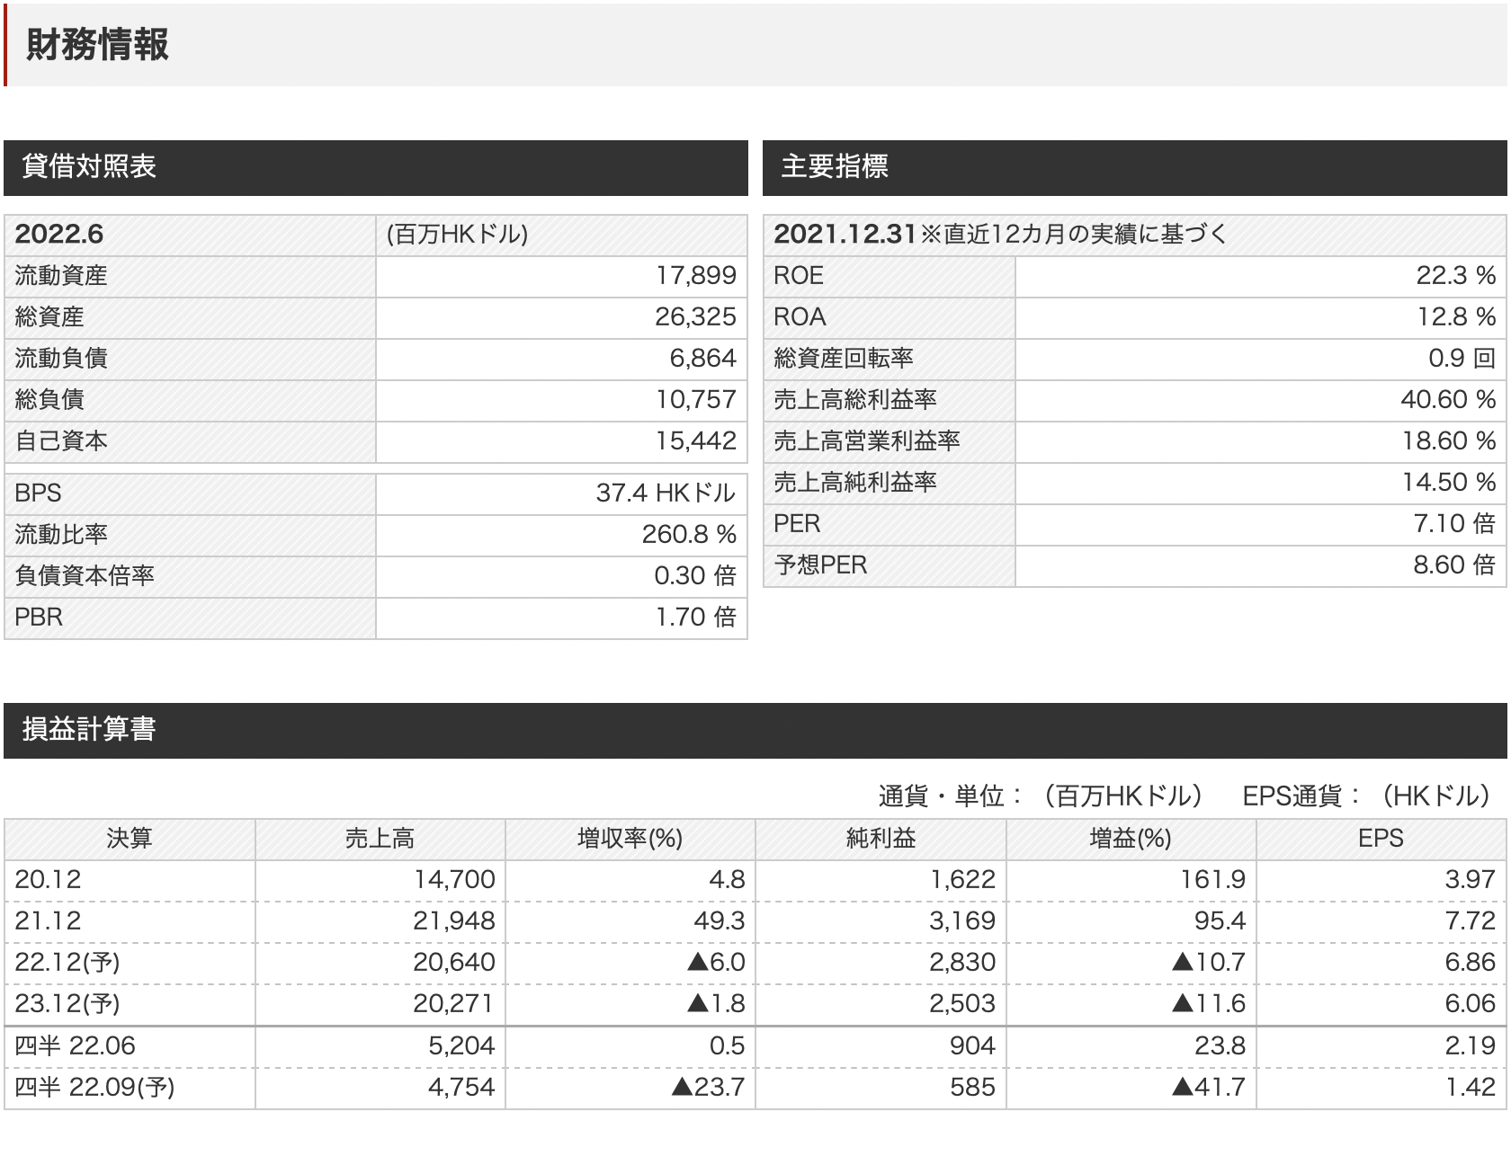The width and height of the screenshot is (1511, 1156).
Task: Select the 自己資本 row label
Action: click(61, 441)
